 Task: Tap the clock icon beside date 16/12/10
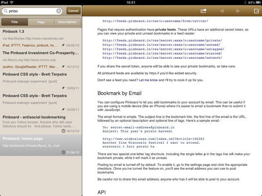[x=63, y=131]
